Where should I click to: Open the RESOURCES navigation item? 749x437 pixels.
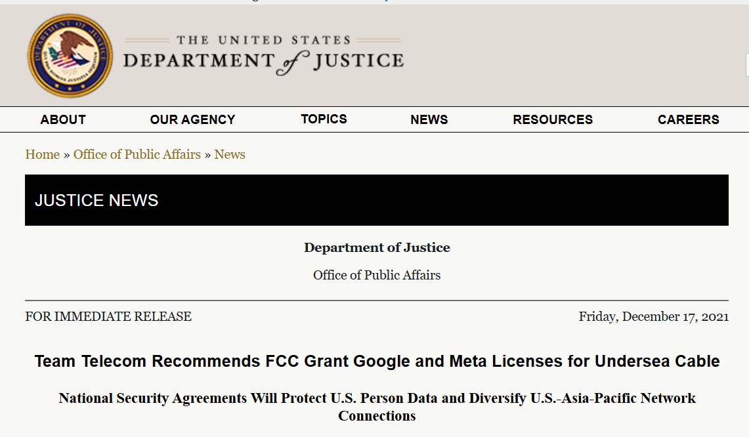[x=553, y=119]
